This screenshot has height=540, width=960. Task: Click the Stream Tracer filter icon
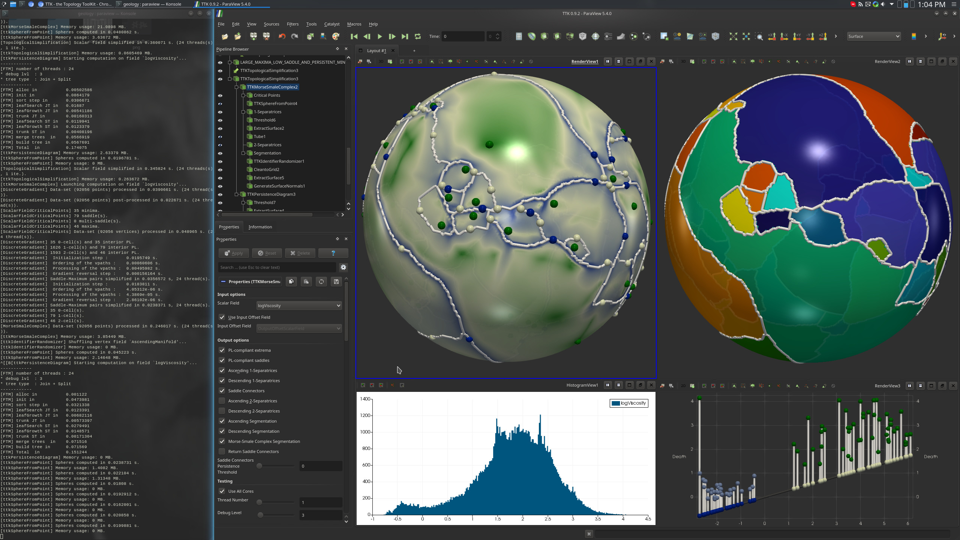(608, 36)
